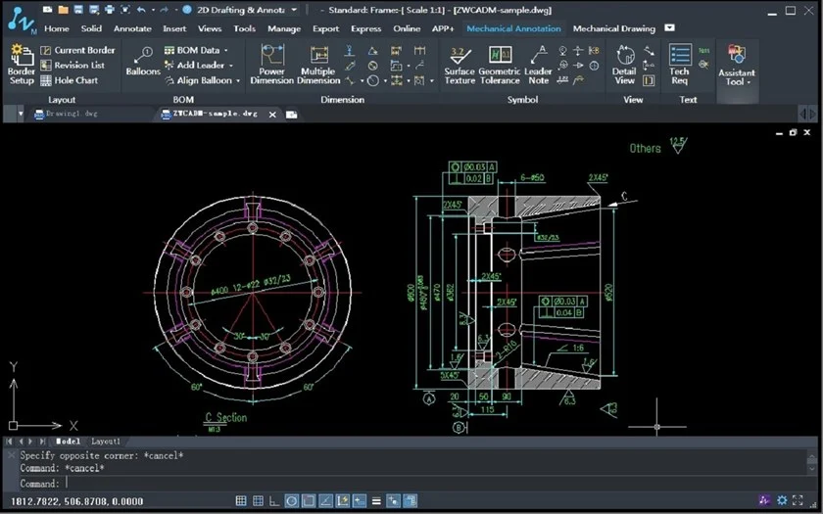The image size is (823, 514).
Task: Open the Express ribbon tab
Action: click(x=365, y=28)
